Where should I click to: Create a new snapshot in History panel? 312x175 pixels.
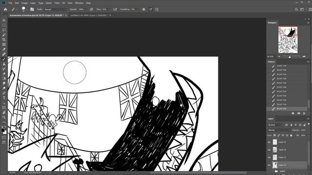tap(299, 113)
